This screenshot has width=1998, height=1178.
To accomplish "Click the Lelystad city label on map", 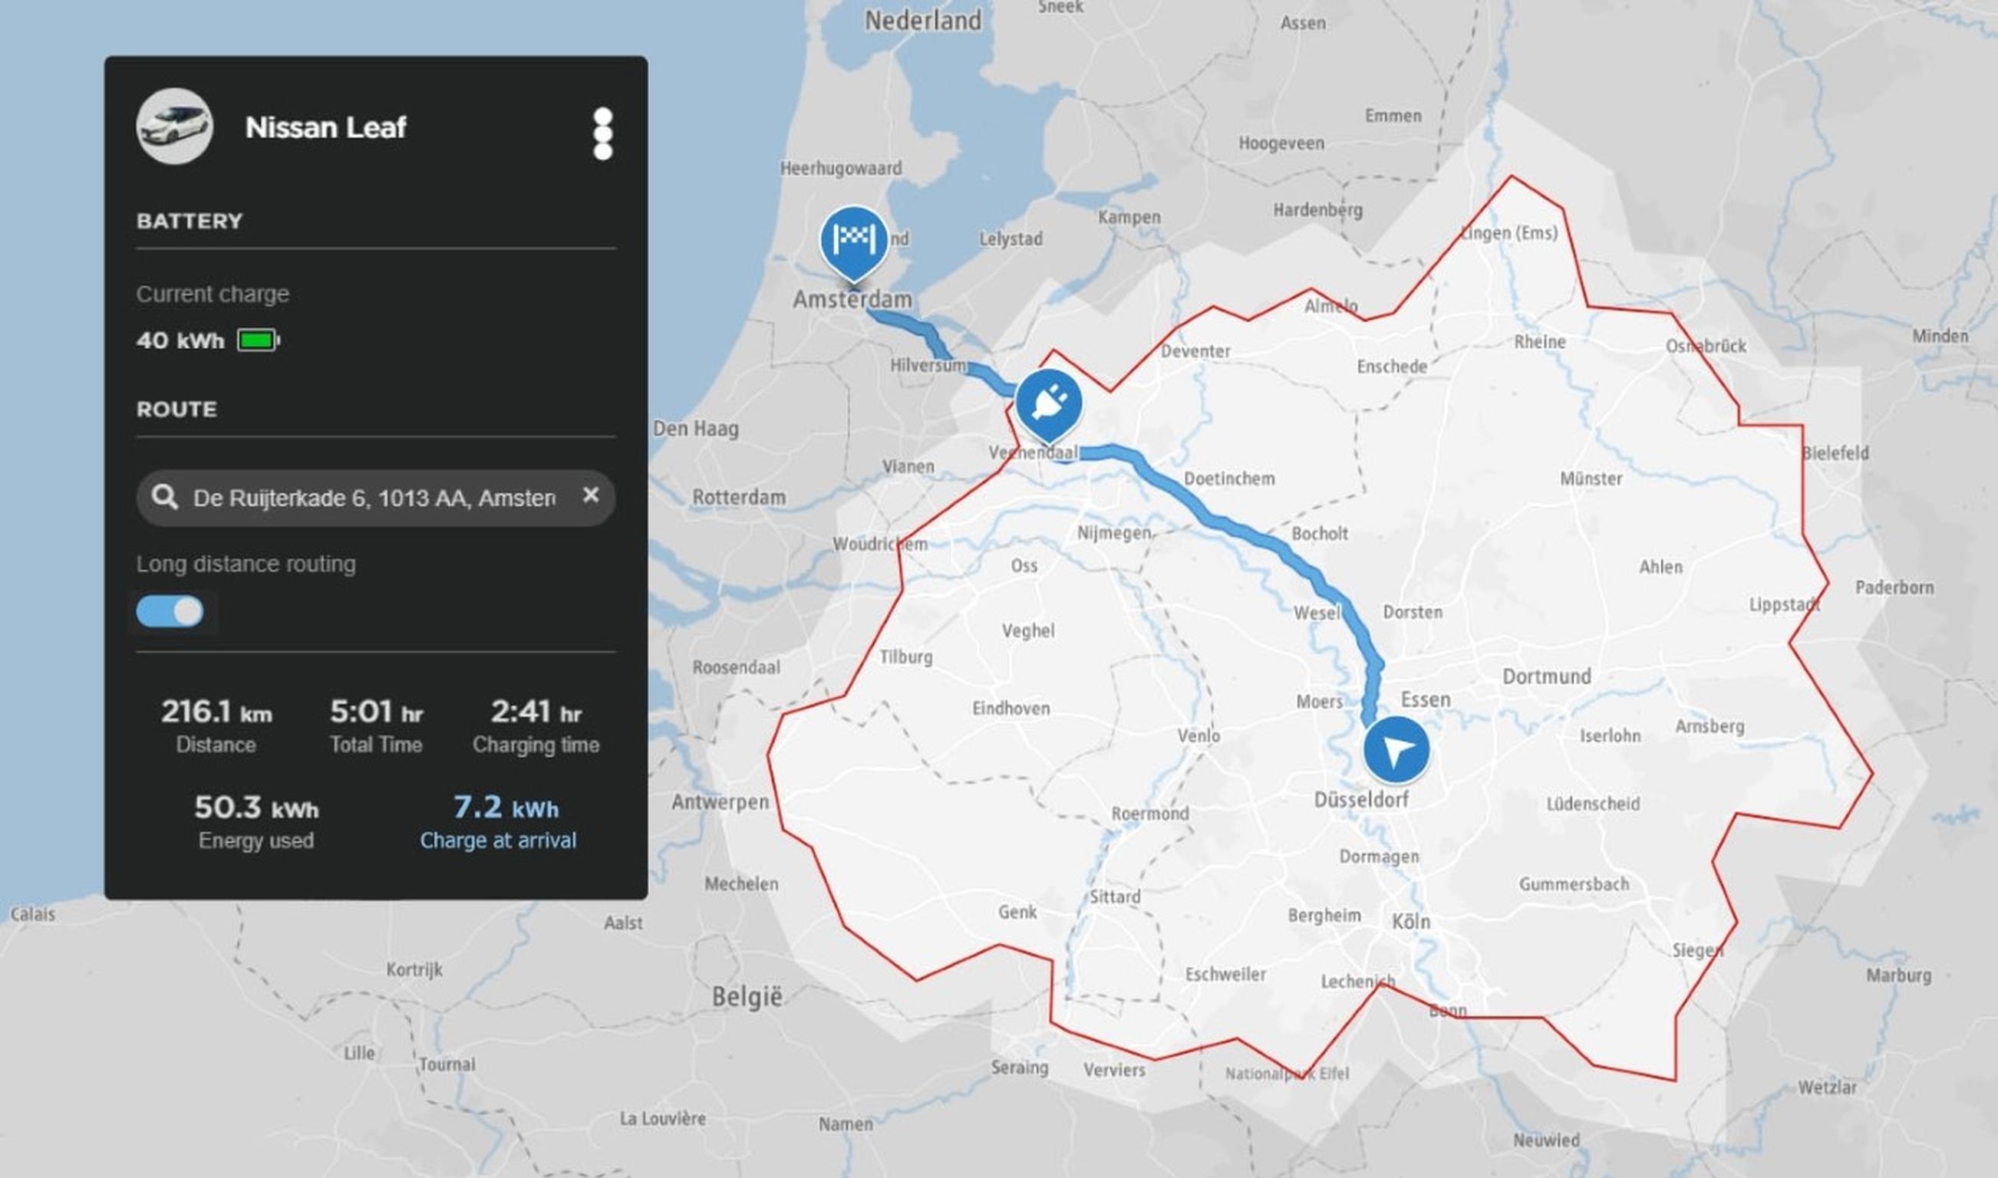I will tap(1010, 239).
